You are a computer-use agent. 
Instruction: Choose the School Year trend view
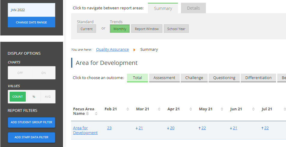(176, 29)
